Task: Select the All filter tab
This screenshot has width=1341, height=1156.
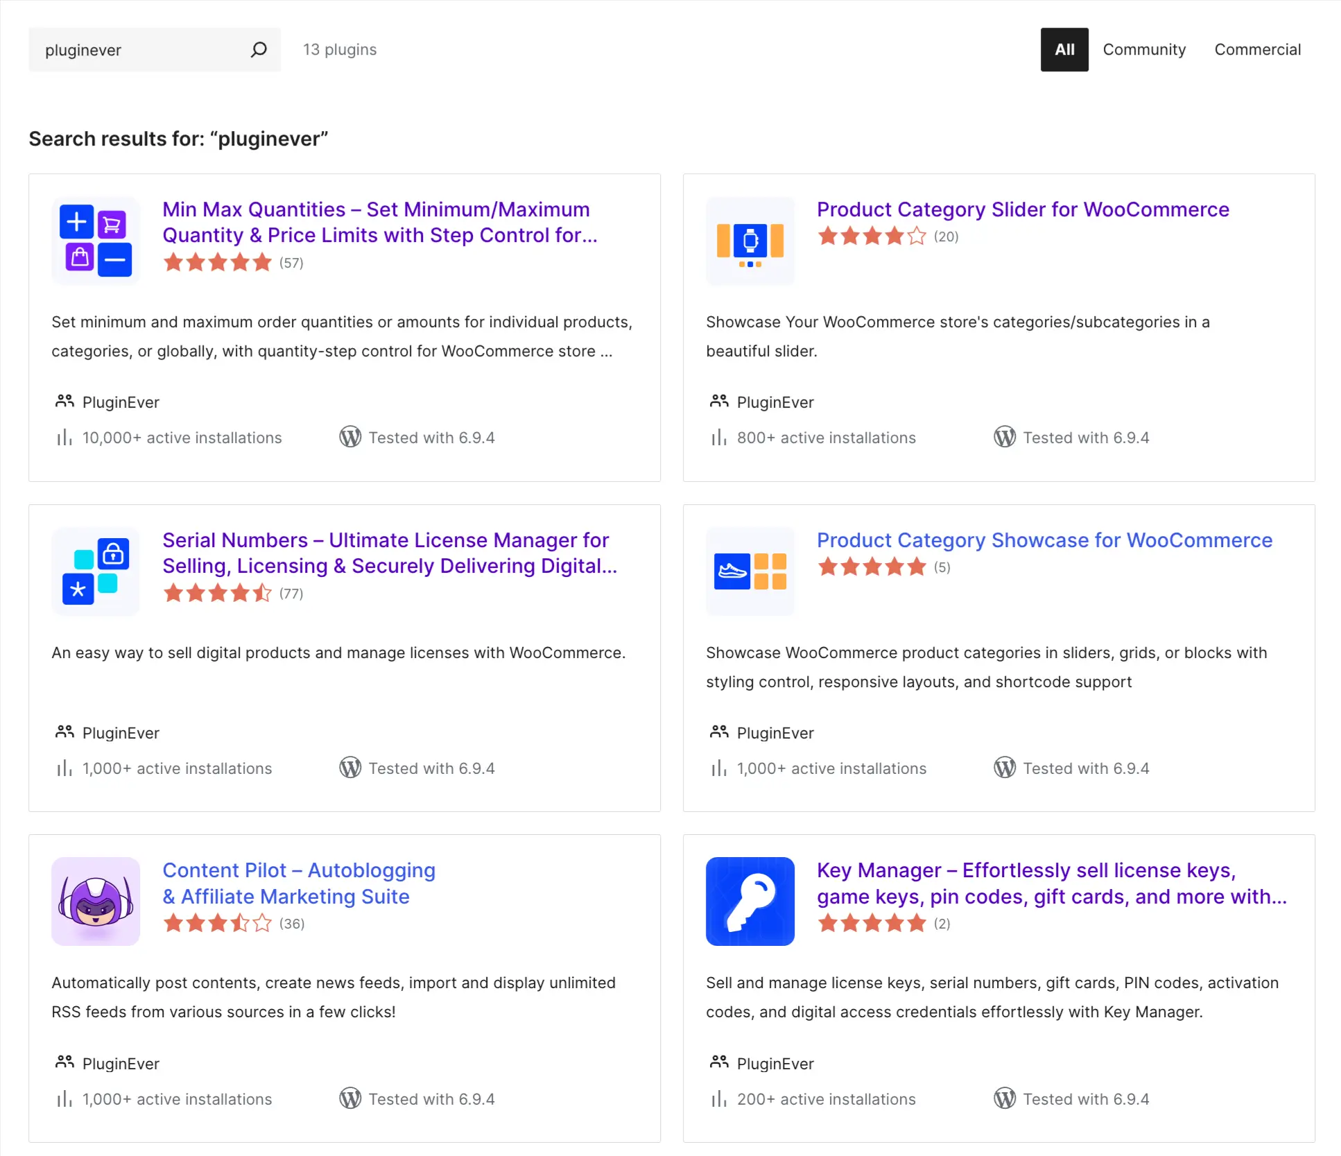Action: [x=1064, y=50]
